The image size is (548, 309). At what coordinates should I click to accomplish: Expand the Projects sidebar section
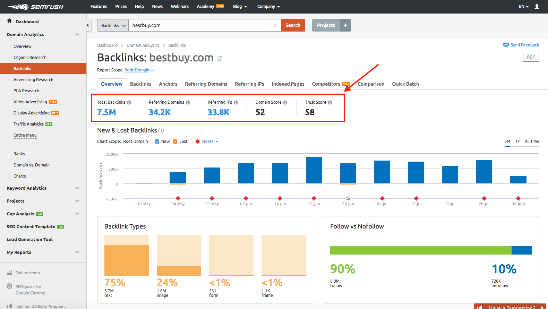pyautogui.click(x=77, y=201)
